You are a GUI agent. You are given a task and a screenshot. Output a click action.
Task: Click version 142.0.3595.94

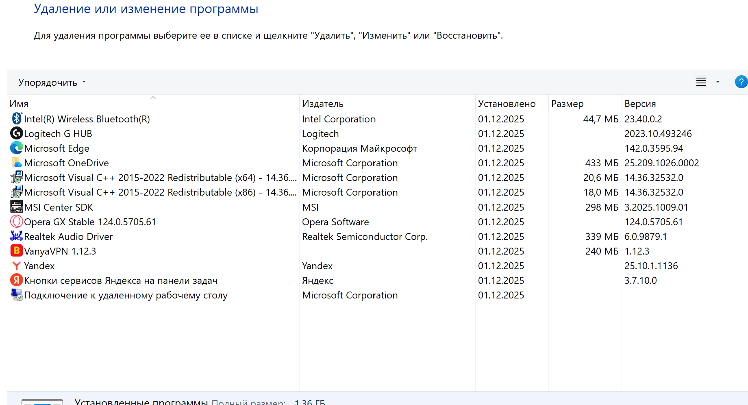[x=654, y=148]
